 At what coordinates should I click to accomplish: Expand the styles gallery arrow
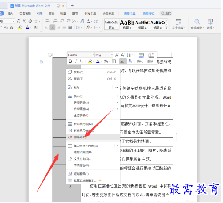166,28
